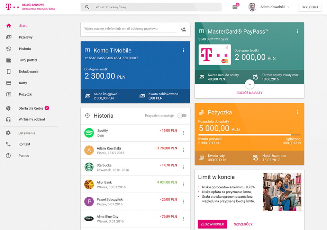
Task: Click the '4 934,00 PLN' Alior Bank amount
Action: pos(167,182)
